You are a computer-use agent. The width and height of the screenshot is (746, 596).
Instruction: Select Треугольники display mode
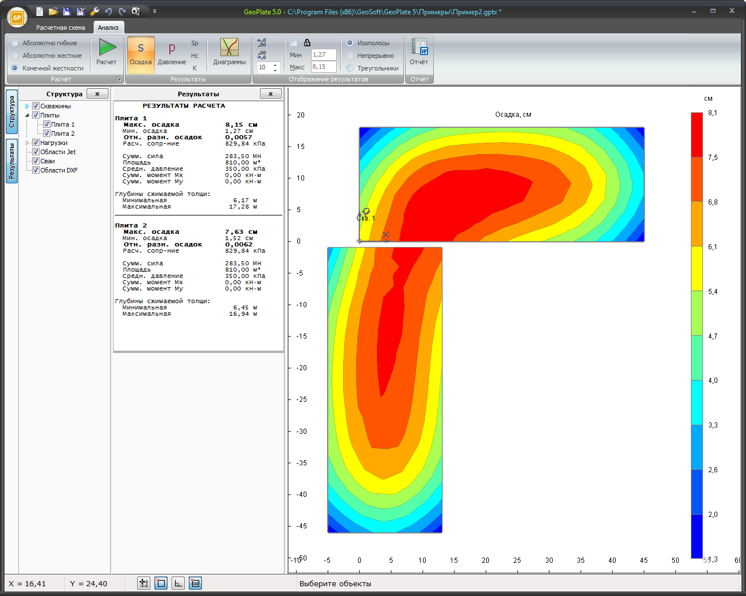click(372, 68)
